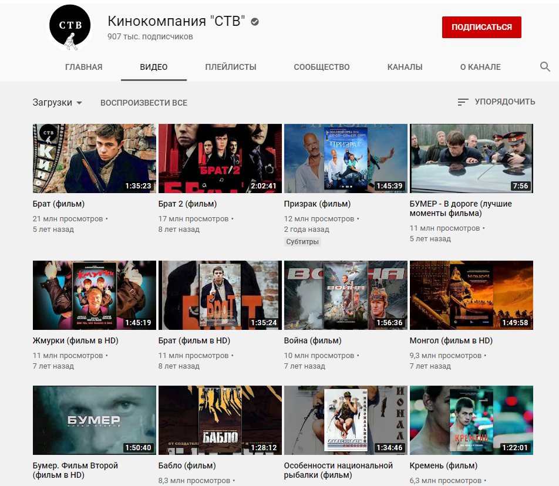Click the 2:02:41 duration badge on Брат 2
This screenshot has width=559, height=486.
coord(264,186)
